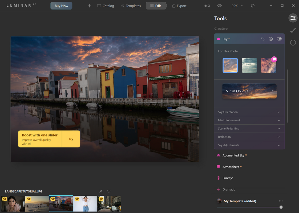The image size is (299, 213).
Task: Open the 29% zoom level dropdown
Action: [237, 6]
